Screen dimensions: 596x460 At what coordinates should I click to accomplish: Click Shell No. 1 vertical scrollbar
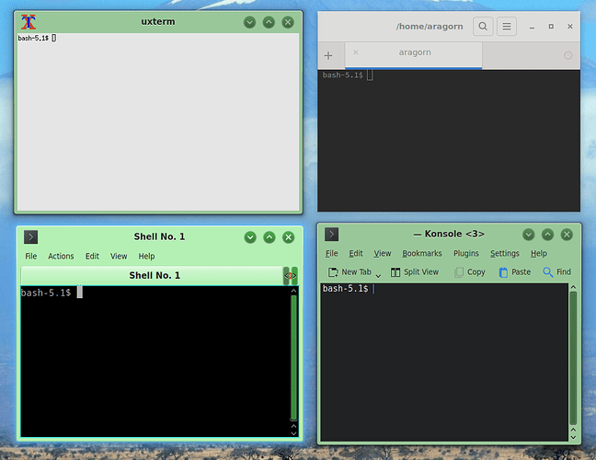click(293, 357)
